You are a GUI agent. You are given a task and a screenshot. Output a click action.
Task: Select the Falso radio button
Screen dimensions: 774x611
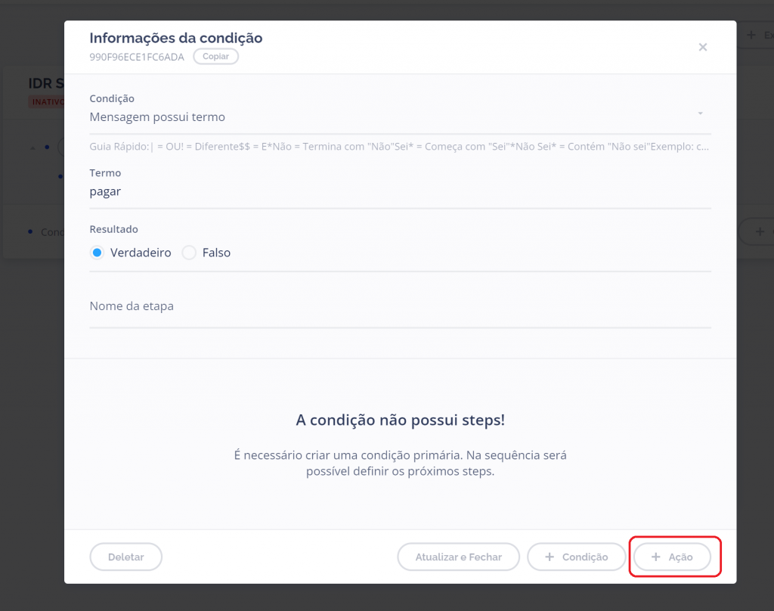pyautogui.click(x=189, y=253)
